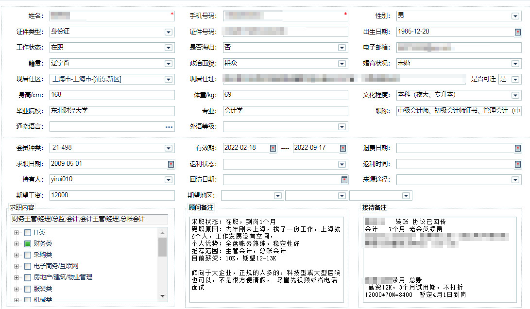Click the 毕业院校 field
The height and width of the screenshot is (309, 530).
coord(112,111)
